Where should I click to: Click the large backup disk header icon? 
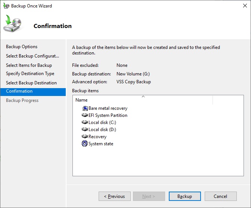tap(13, 25)
